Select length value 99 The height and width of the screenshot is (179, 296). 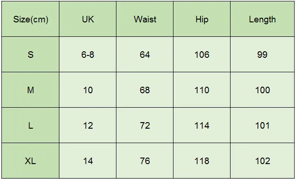point(262,55)
